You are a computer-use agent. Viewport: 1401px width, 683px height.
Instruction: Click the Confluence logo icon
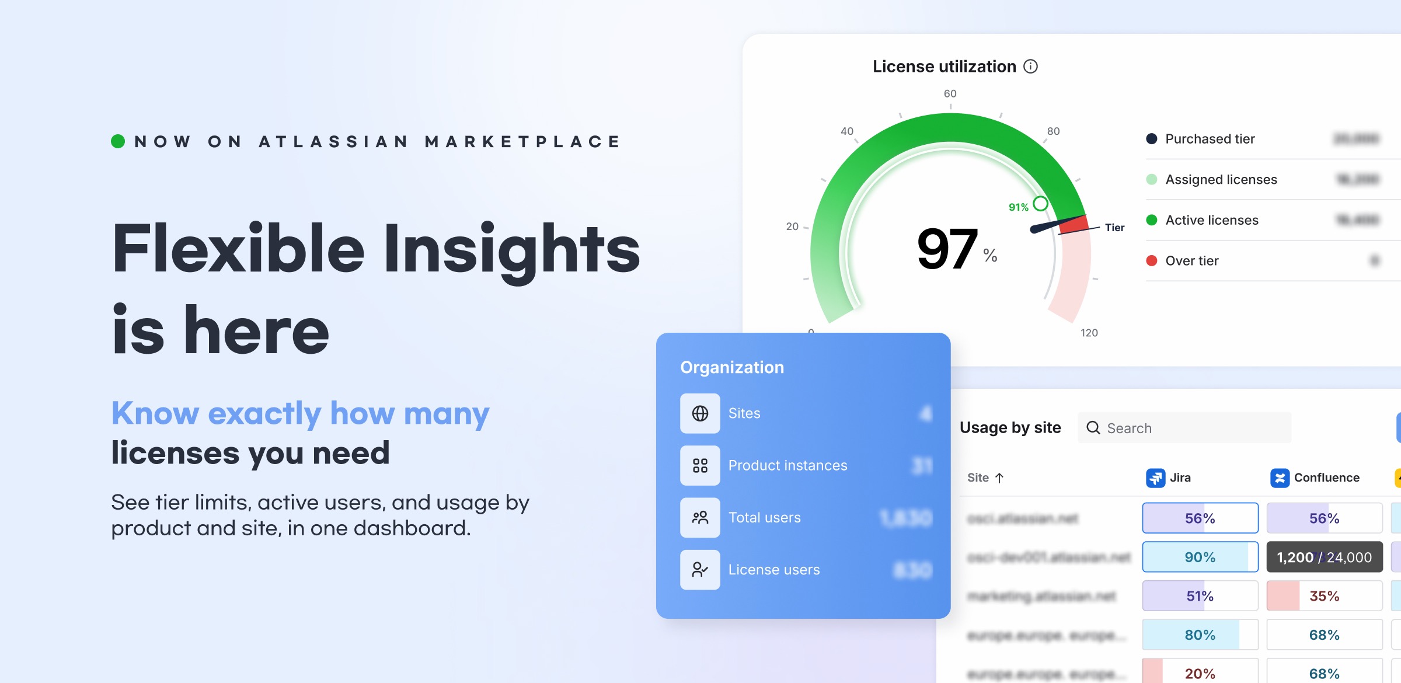pyautogui.click(x=1280, y=478)
